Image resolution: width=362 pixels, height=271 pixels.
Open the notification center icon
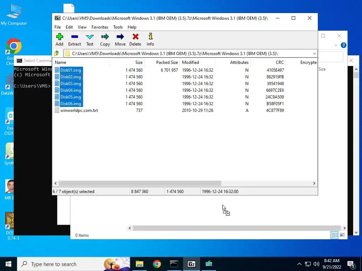pos(351,264)
